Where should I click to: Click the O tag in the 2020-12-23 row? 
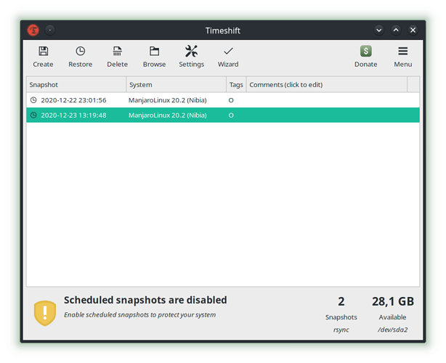(x=231, y=115)
